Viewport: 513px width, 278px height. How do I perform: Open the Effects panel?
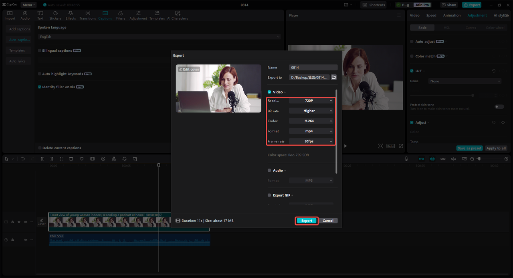pyautogui.click(x=71, y=16)
